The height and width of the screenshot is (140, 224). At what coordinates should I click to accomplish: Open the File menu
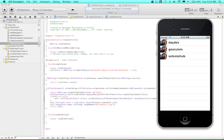pos(28,2)
